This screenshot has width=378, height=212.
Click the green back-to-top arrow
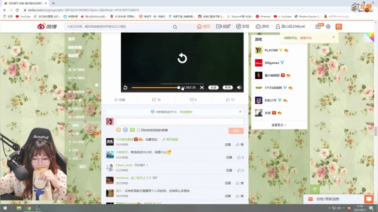(x=314, y=189)
